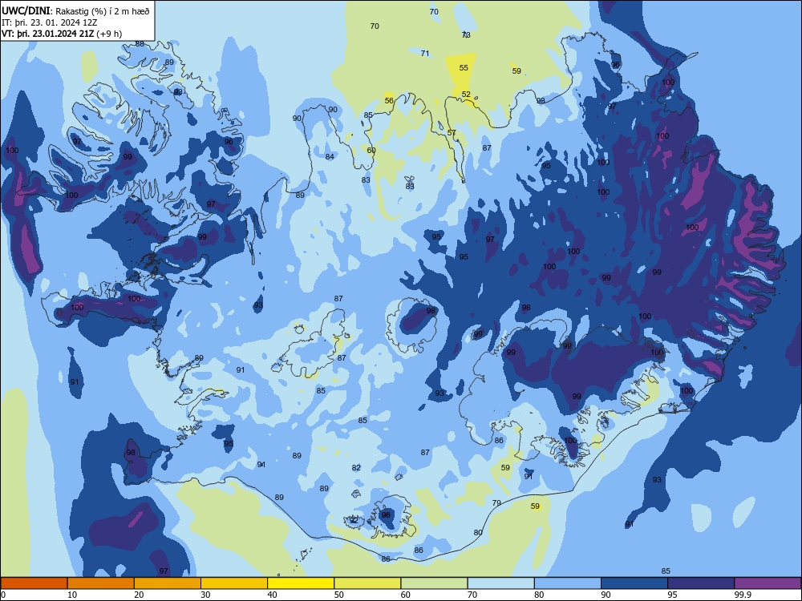Click the '30' legend scale label

[205, 595]
